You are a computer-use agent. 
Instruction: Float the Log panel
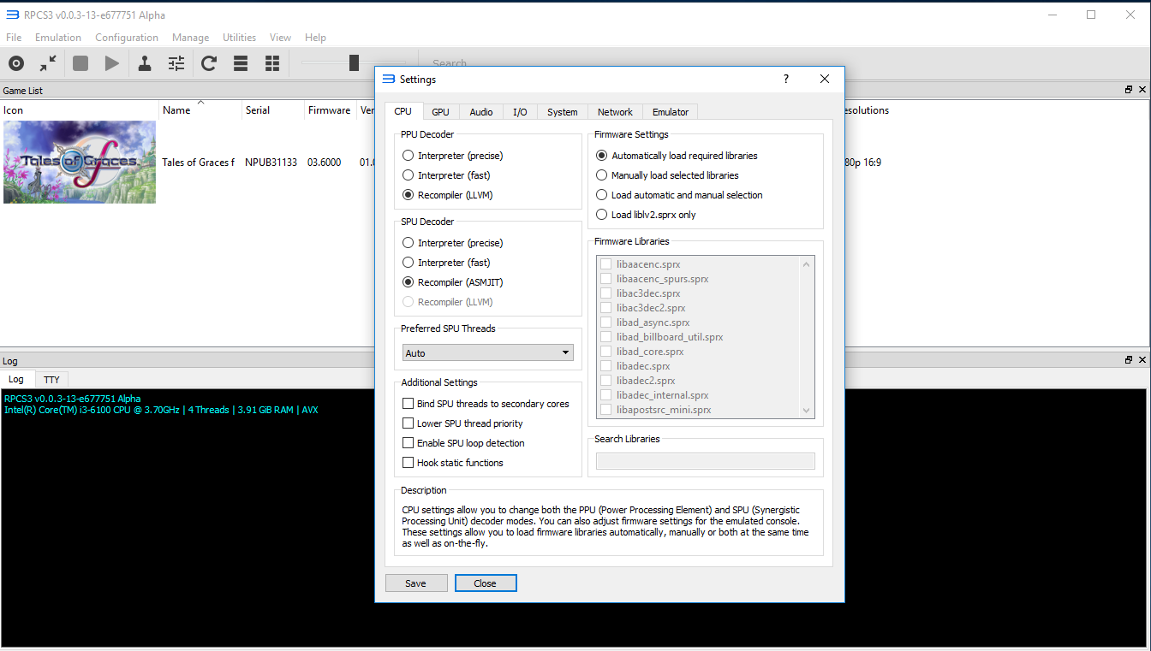tap(1129, 360)
